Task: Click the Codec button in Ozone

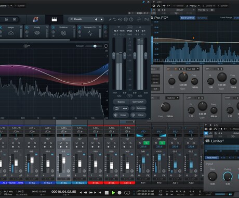Action: click(x=121, y=115)
